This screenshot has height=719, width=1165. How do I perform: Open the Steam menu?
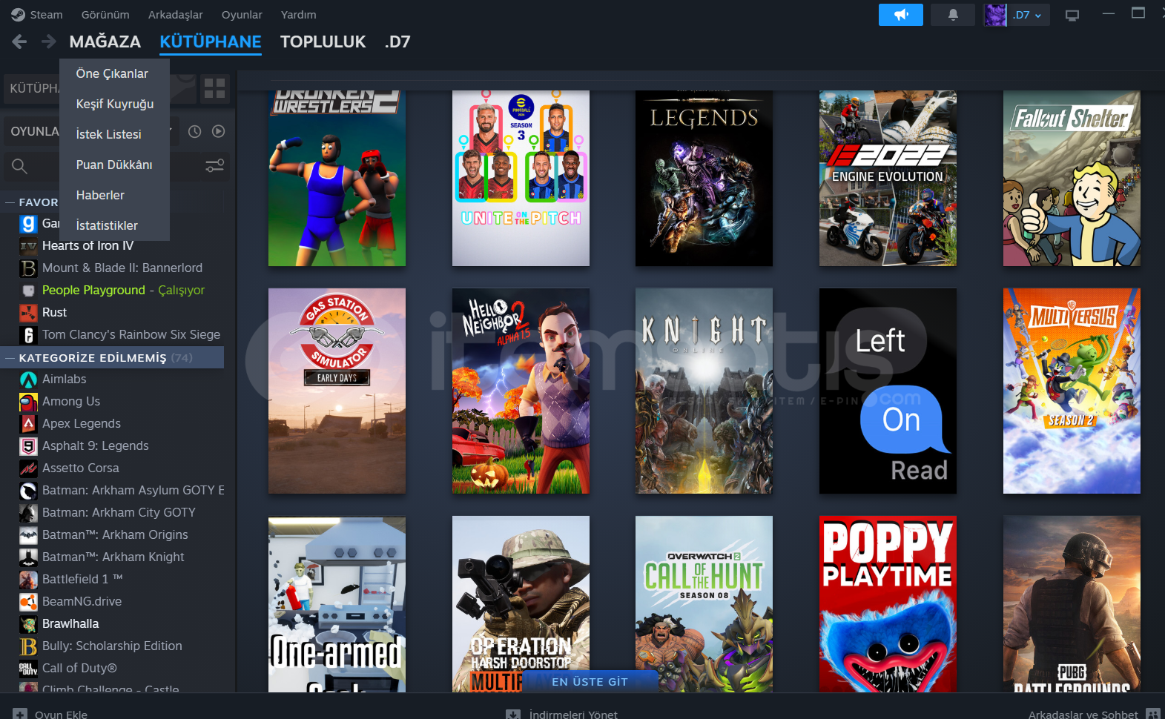(37, 15)
